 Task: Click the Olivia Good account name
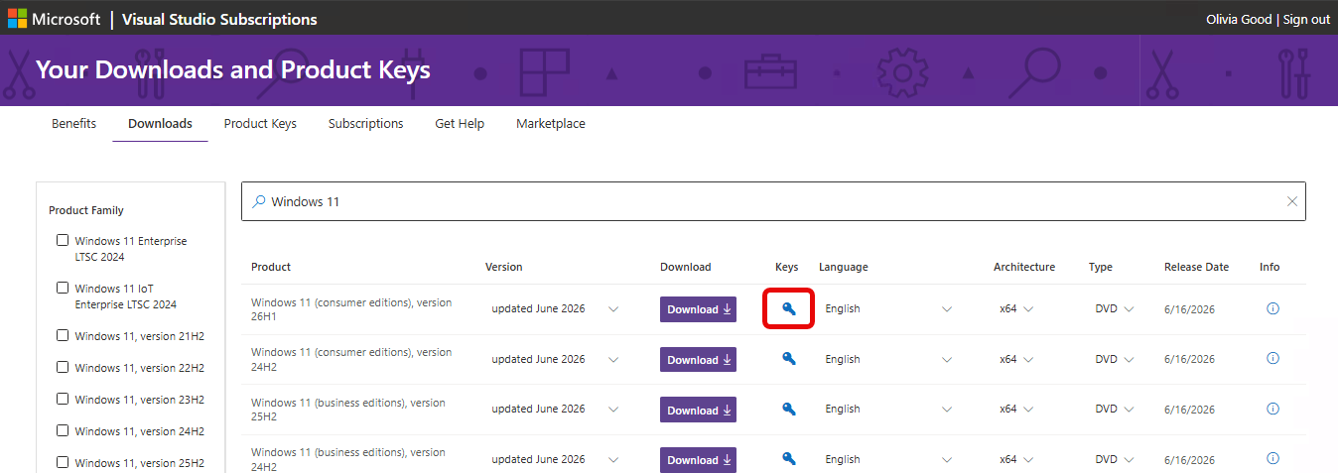click(1239, 20)
